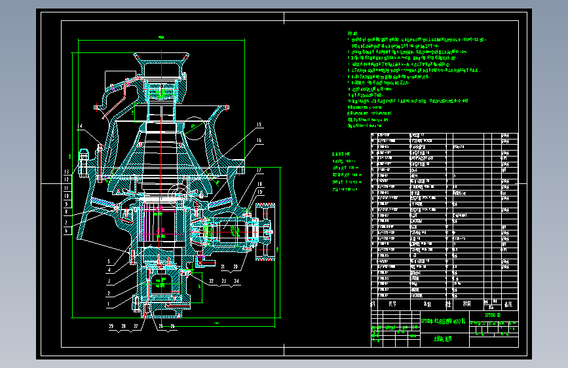Select part balloon number 13
Screen dimensions: 568x368
[x=67, y=172]
